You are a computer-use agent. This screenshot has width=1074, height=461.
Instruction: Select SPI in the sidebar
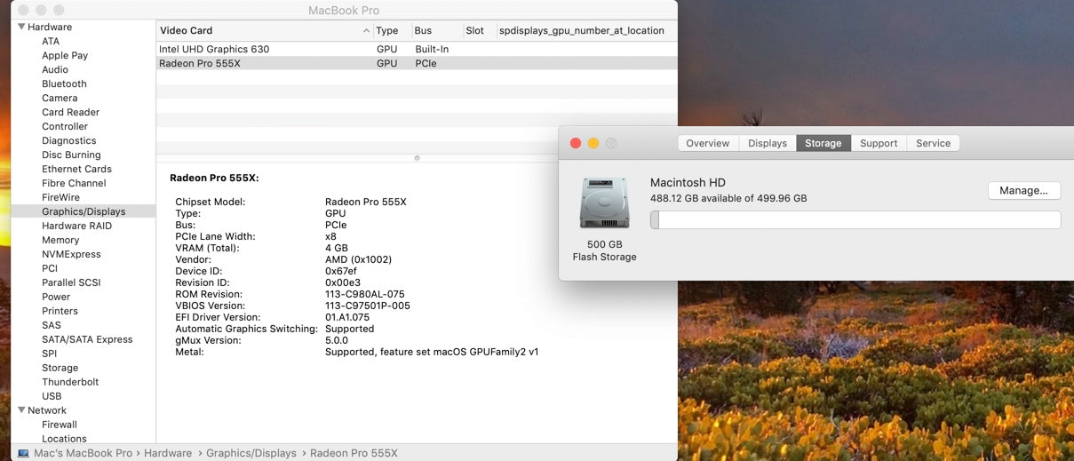(49, 354)
